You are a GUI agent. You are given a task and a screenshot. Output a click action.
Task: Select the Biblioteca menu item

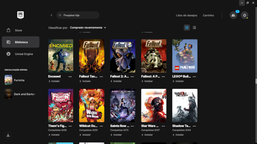point(21,42)
